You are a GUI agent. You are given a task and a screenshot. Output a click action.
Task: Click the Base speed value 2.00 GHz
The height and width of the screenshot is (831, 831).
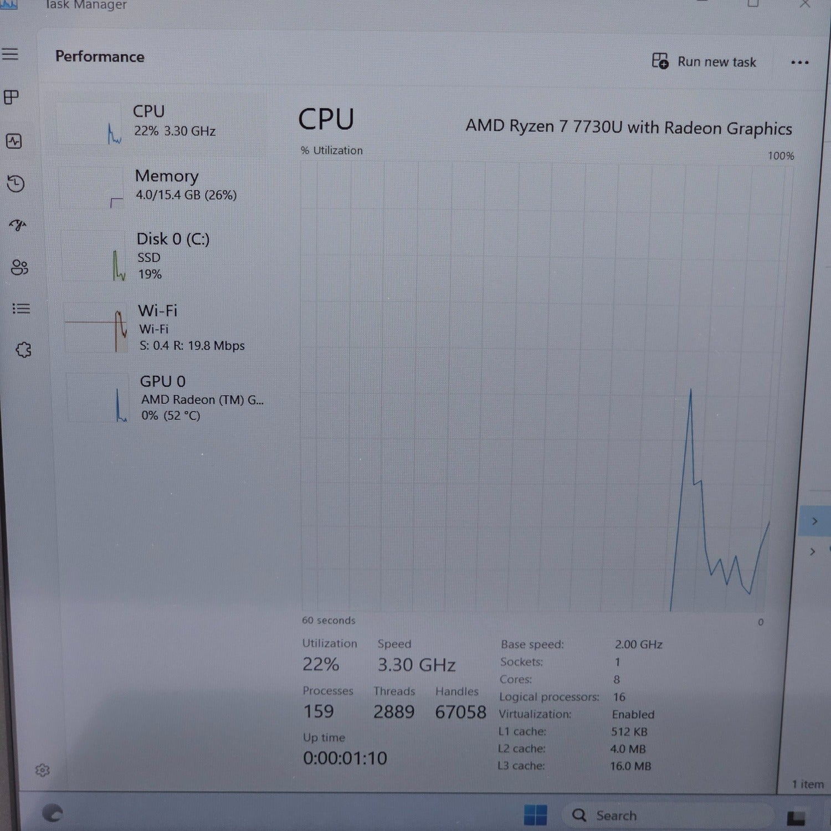coord(639,644)
